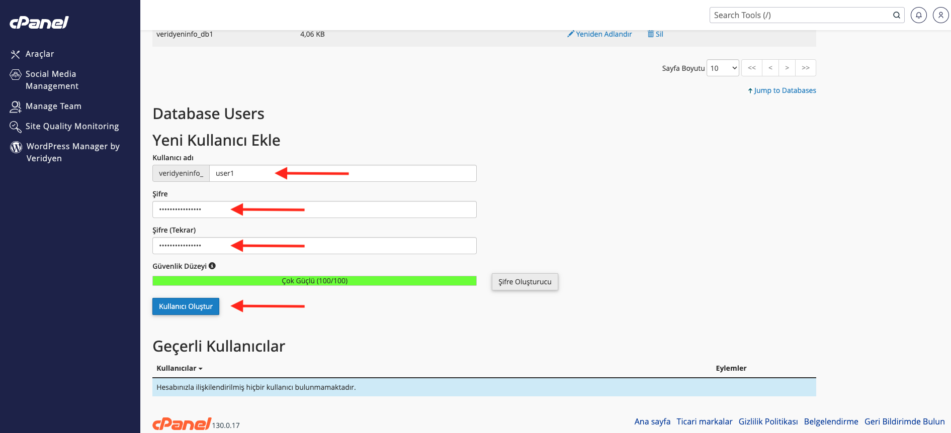This screenshot has width=951, height=433.
Task: Click the Kullanıcı Oluştur button
Action: (x=186, y=306)
